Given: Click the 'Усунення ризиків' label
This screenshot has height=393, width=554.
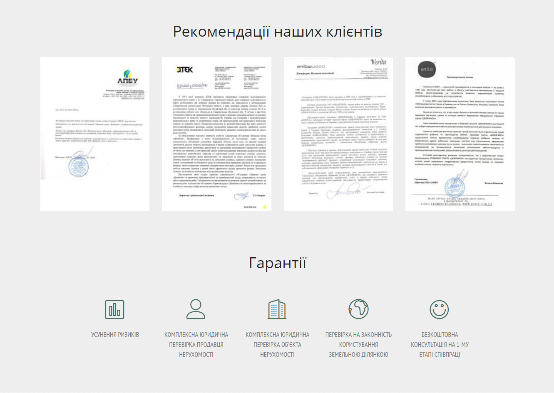Looking at the screenshot, I should 115,335.
